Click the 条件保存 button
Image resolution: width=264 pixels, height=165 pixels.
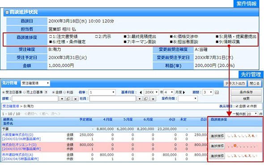[246, 92]
